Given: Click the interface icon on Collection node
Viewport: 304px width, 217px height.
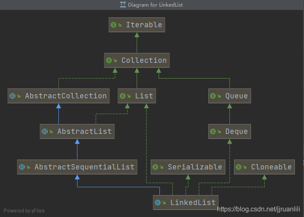Looking at the screenshot, I should point(109,60).
